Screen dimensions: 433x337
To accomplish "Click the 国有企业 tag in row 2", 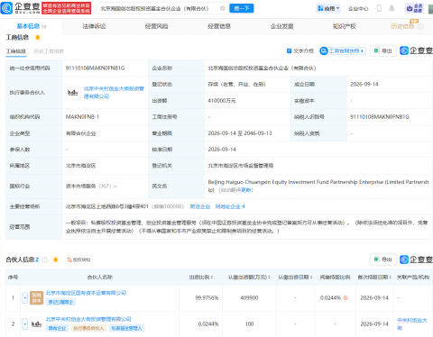I will (x=57, y=328).
